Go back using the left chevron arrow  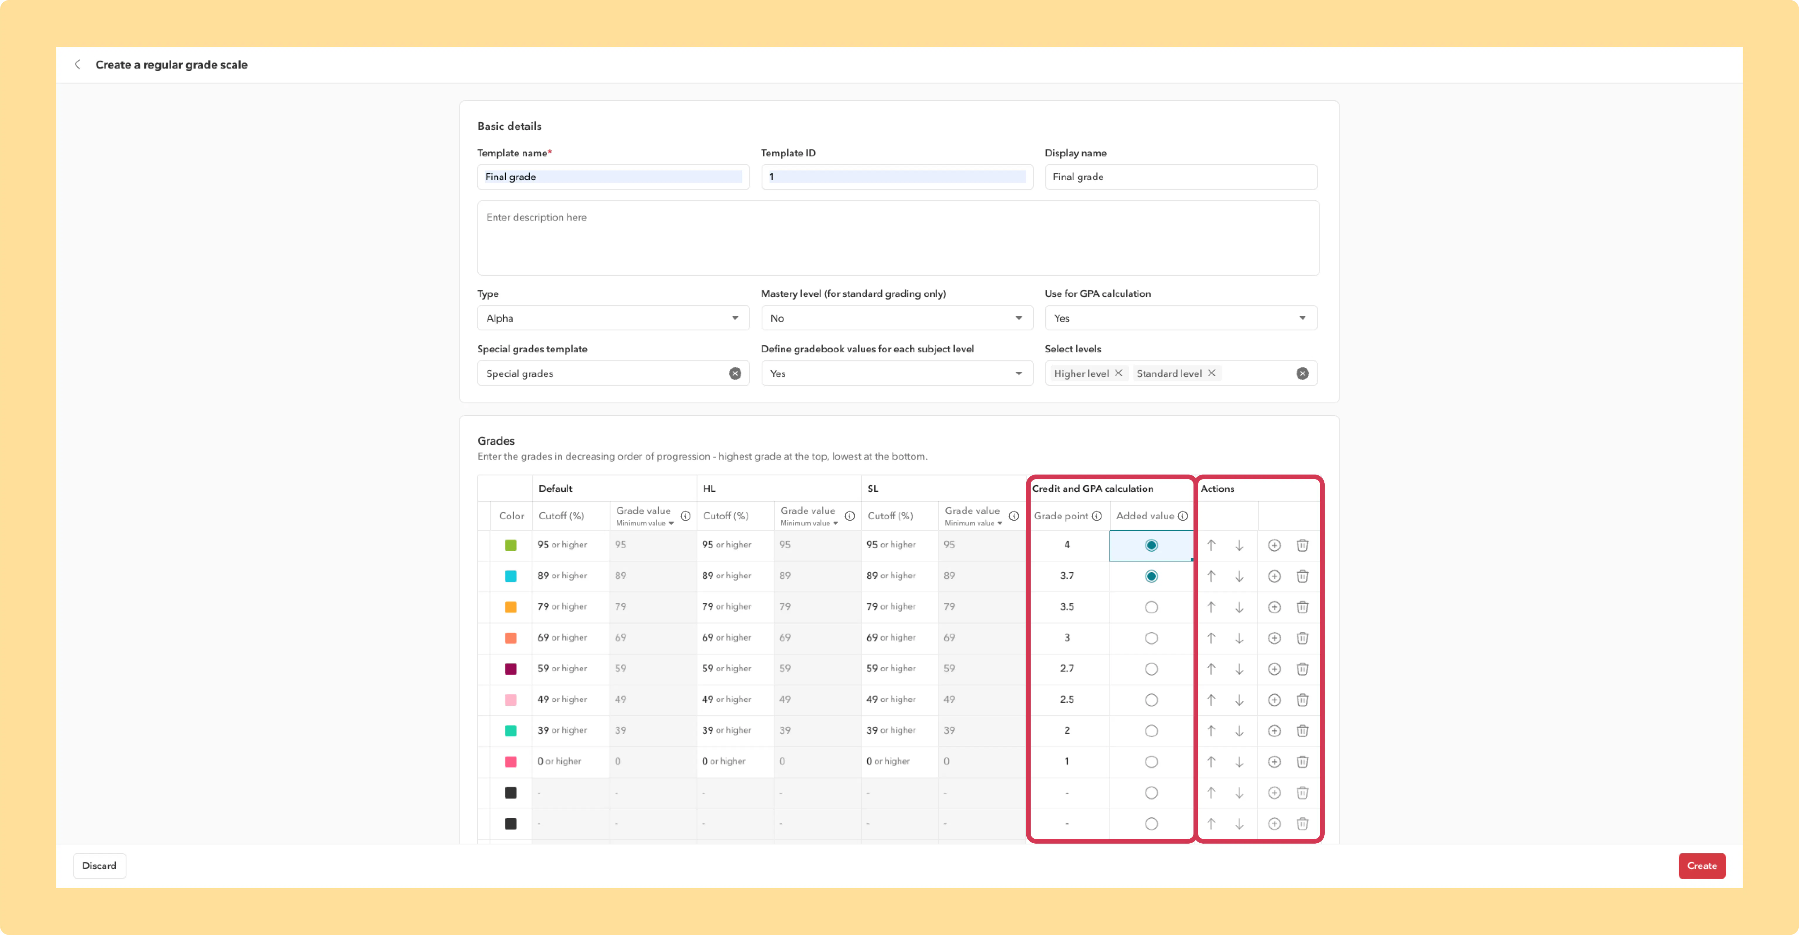(78, 64)
